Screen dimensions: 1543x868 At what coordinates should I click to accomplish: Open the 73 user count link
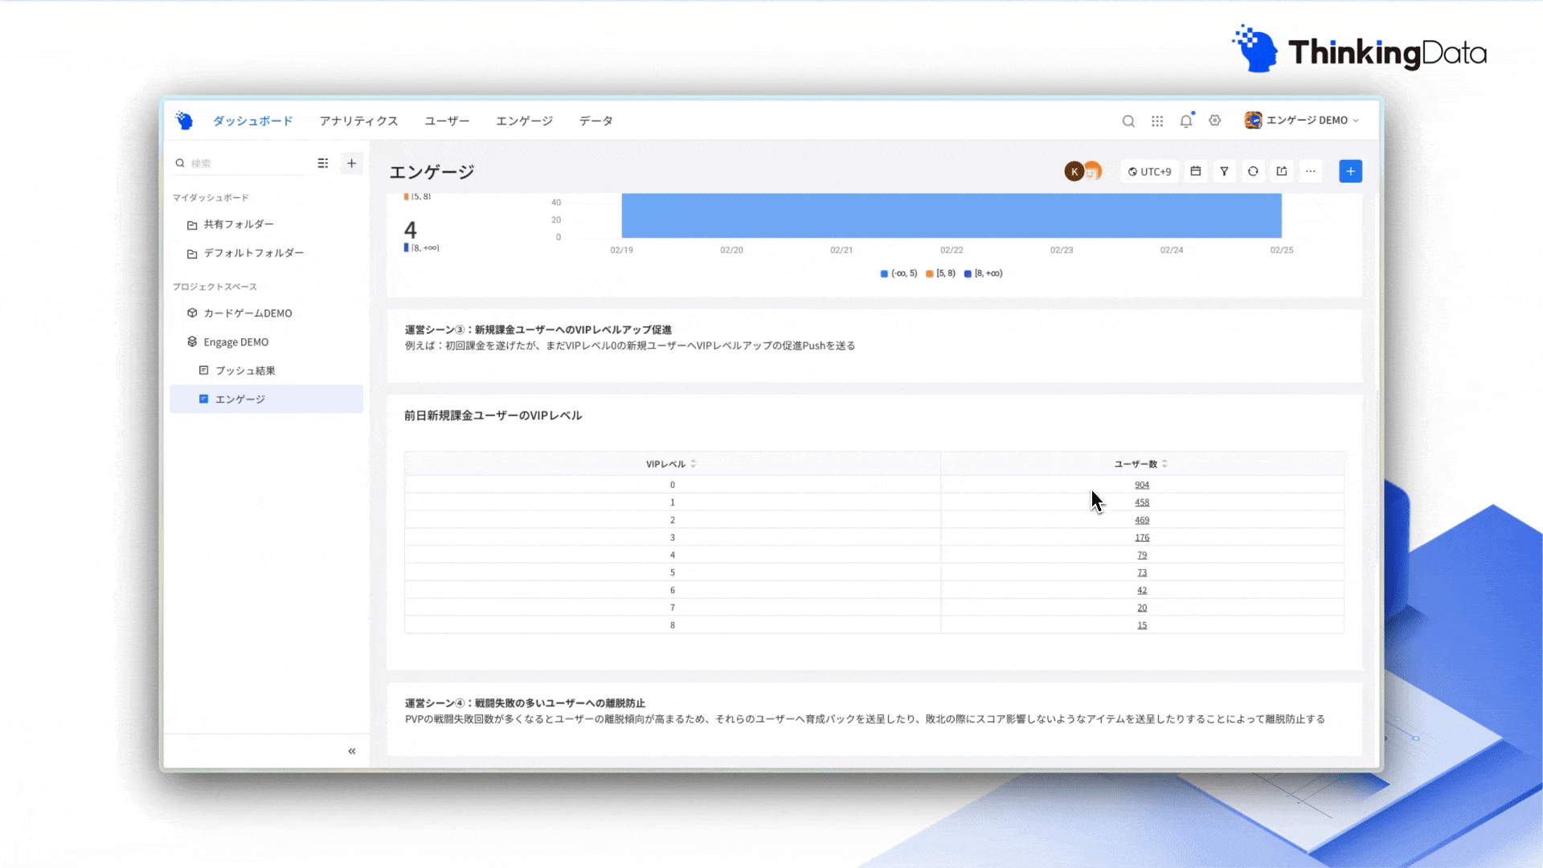point(1142,573)
